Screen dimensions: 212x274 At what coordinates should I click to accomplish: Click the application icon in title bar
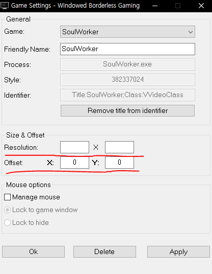click(x=5, y=6)
